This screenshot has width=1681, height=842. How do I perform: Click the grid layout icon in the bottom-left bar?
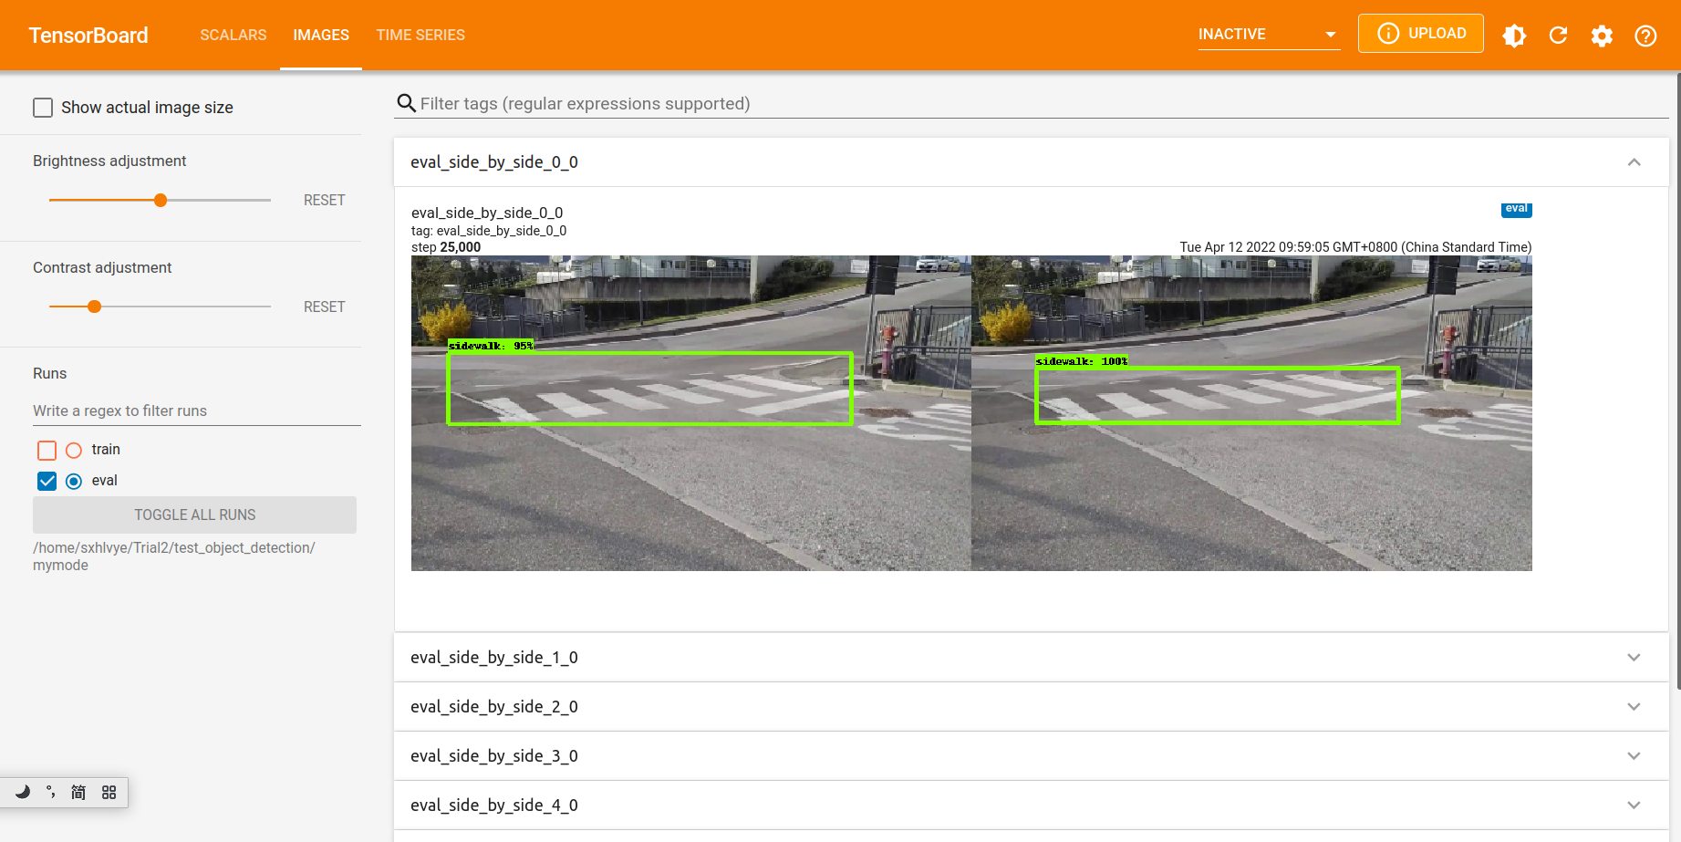[x=109, y=792]
